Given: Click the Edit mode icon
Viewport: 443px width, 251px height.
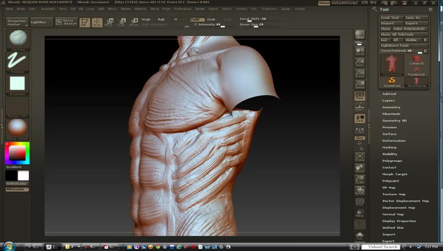Looking at the screenshot, I should pos(85,22).
